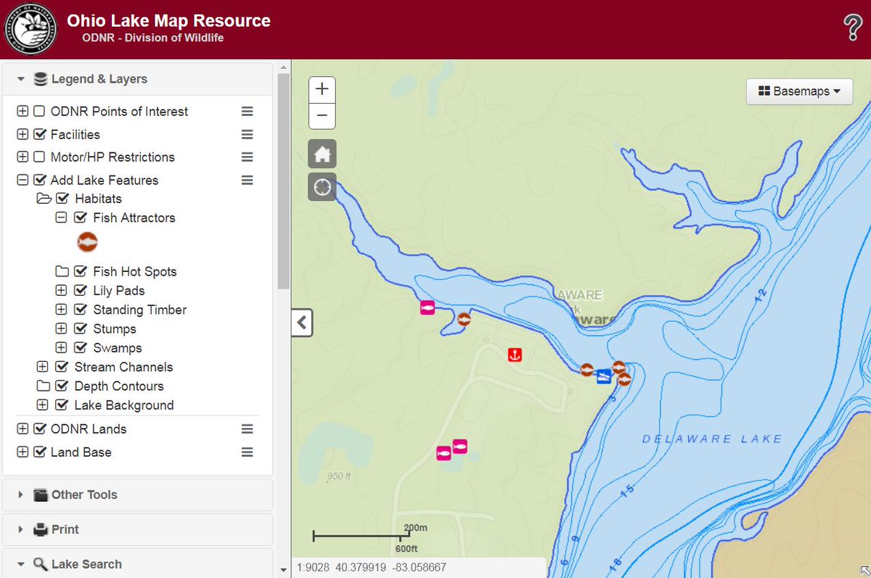Expand the Facilities layer tree node

(23, 135)
